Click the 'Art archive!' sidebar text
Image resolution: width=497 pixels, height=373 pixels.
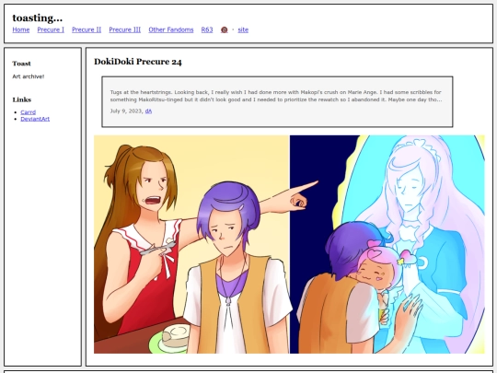(x=29, y=76)
